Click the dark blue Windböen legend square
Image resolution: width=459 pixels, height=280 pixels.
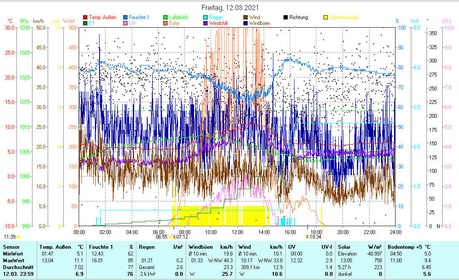(x=245, y=23)
